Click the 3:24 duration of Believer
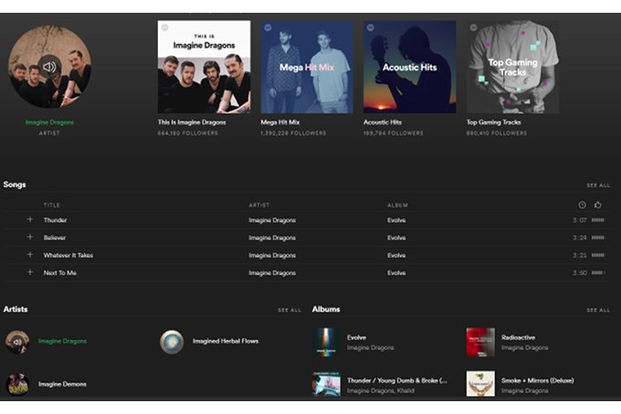 click(579, 238)
